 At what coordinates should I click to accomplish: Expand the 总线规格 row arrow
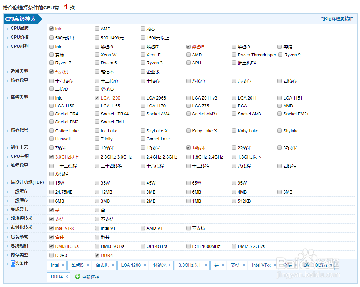[x=7, y=246]
